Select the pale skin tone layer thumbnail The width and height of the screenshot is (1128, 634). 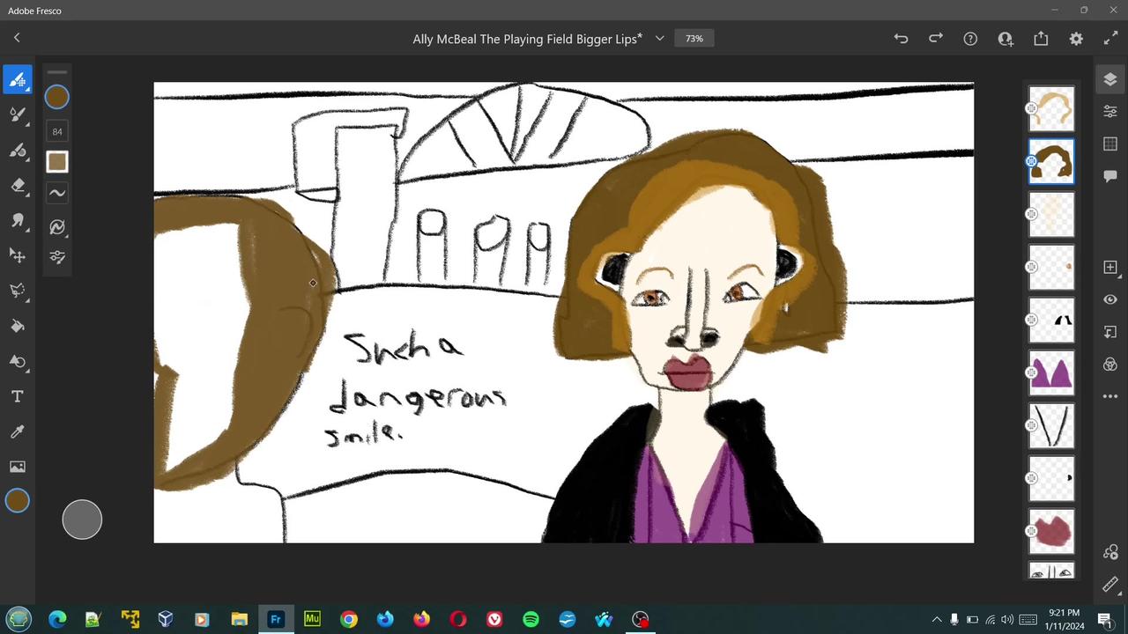pos(1052,214)
